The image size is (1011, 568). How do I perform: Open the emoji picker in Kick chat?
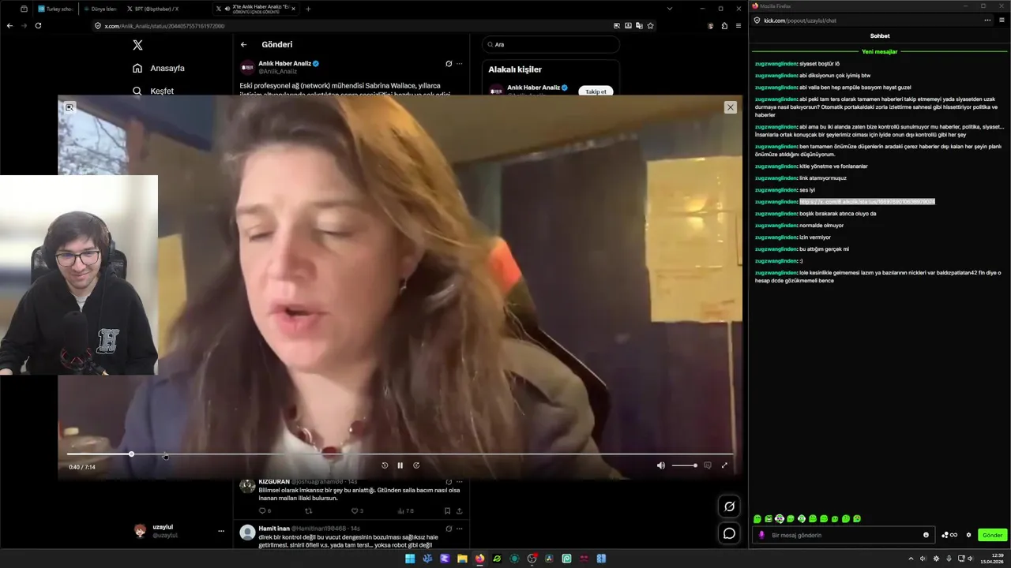point(926,535)
